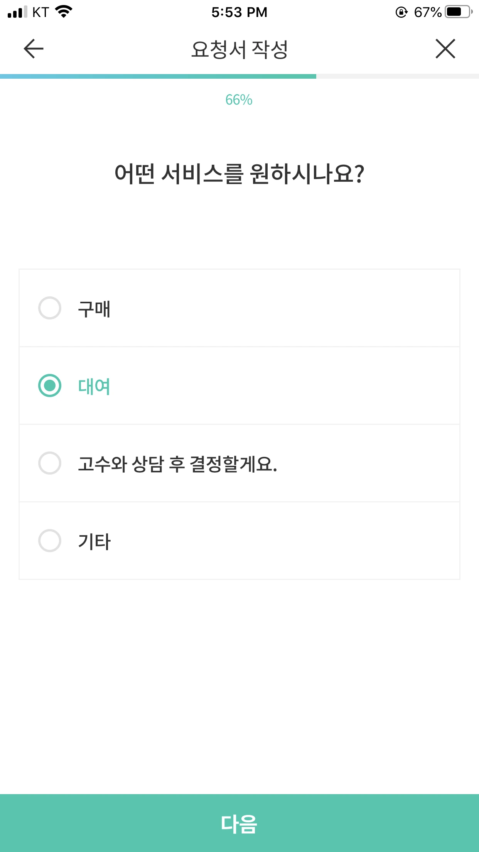Select the 구매 radio button

[50, 308]
